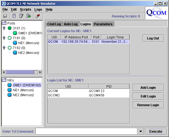Click the Ports tree scroll right arrow
The height and width of the screenshot is (137, 169).
[40, 72]
